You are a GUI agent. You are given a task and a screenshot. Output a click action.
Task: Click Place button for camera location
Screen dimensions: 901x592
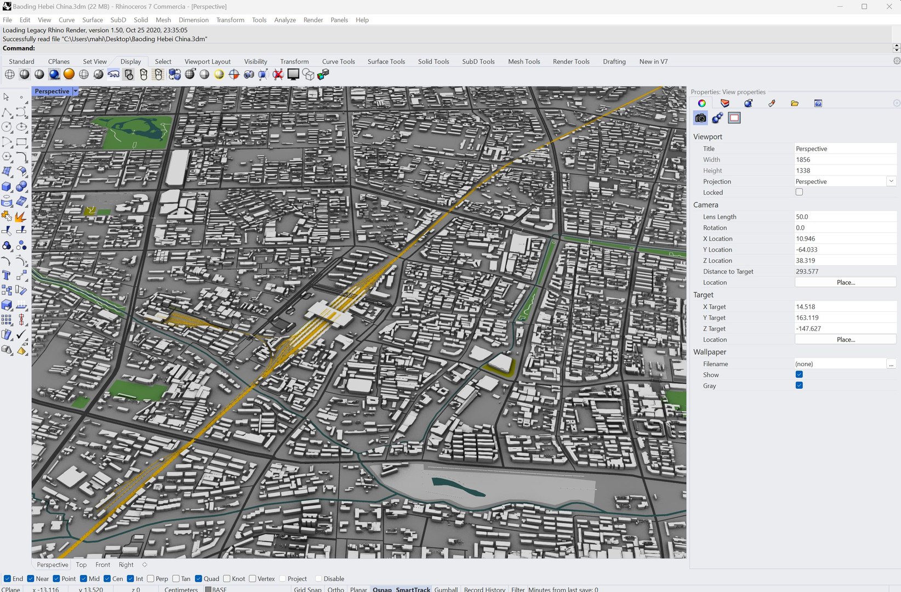click(846, 282)
